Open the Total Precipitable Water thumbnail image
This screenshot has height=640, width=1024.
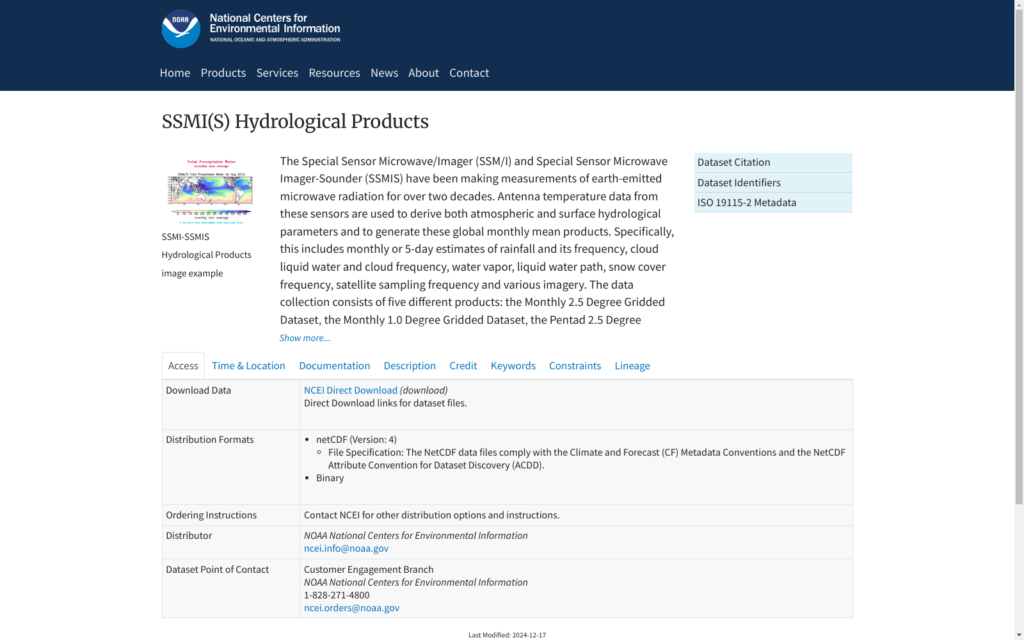(211, 191)
